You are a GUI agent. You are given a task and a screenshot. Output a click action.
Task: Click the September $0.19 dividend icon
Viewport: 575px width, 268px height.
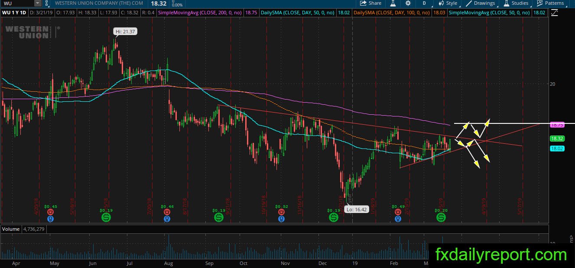219,217
